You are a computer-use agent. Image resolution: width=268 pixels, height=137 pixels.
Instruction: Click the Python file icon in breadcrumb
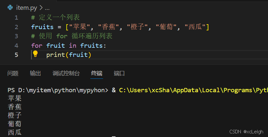(x=10, y=8)
